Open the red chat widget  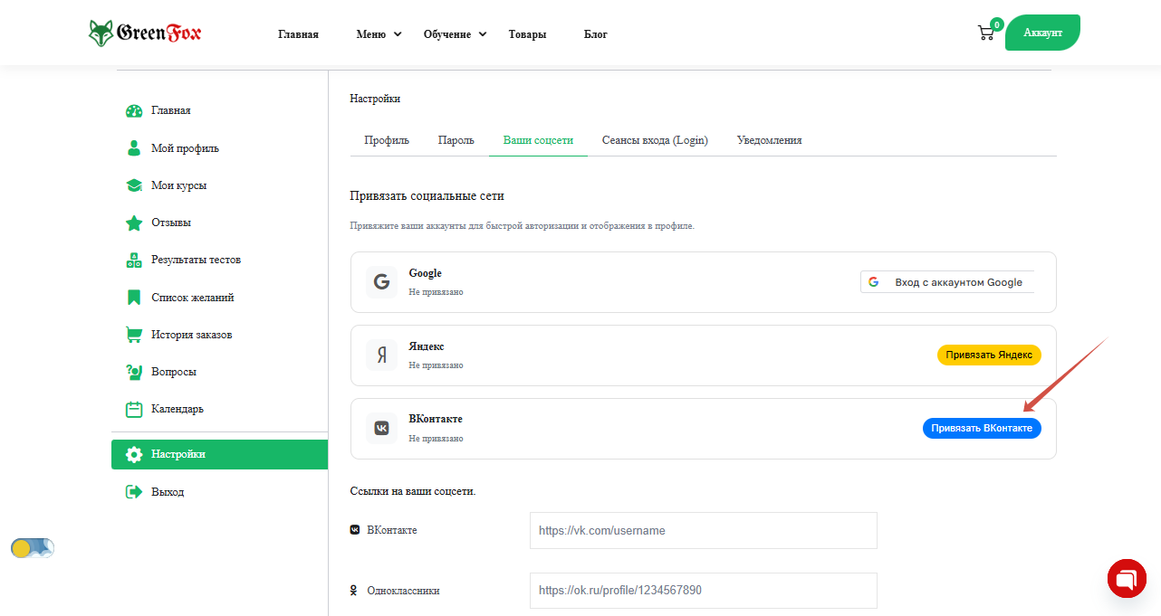[1127, 578]
